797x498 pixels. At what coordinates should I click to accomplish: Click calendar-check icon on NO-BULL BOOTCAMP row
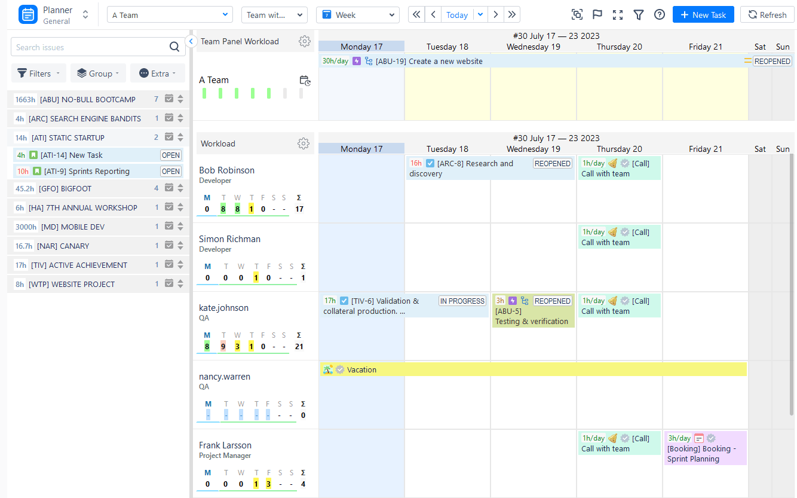pyautogui.click(x=169, y=99)
